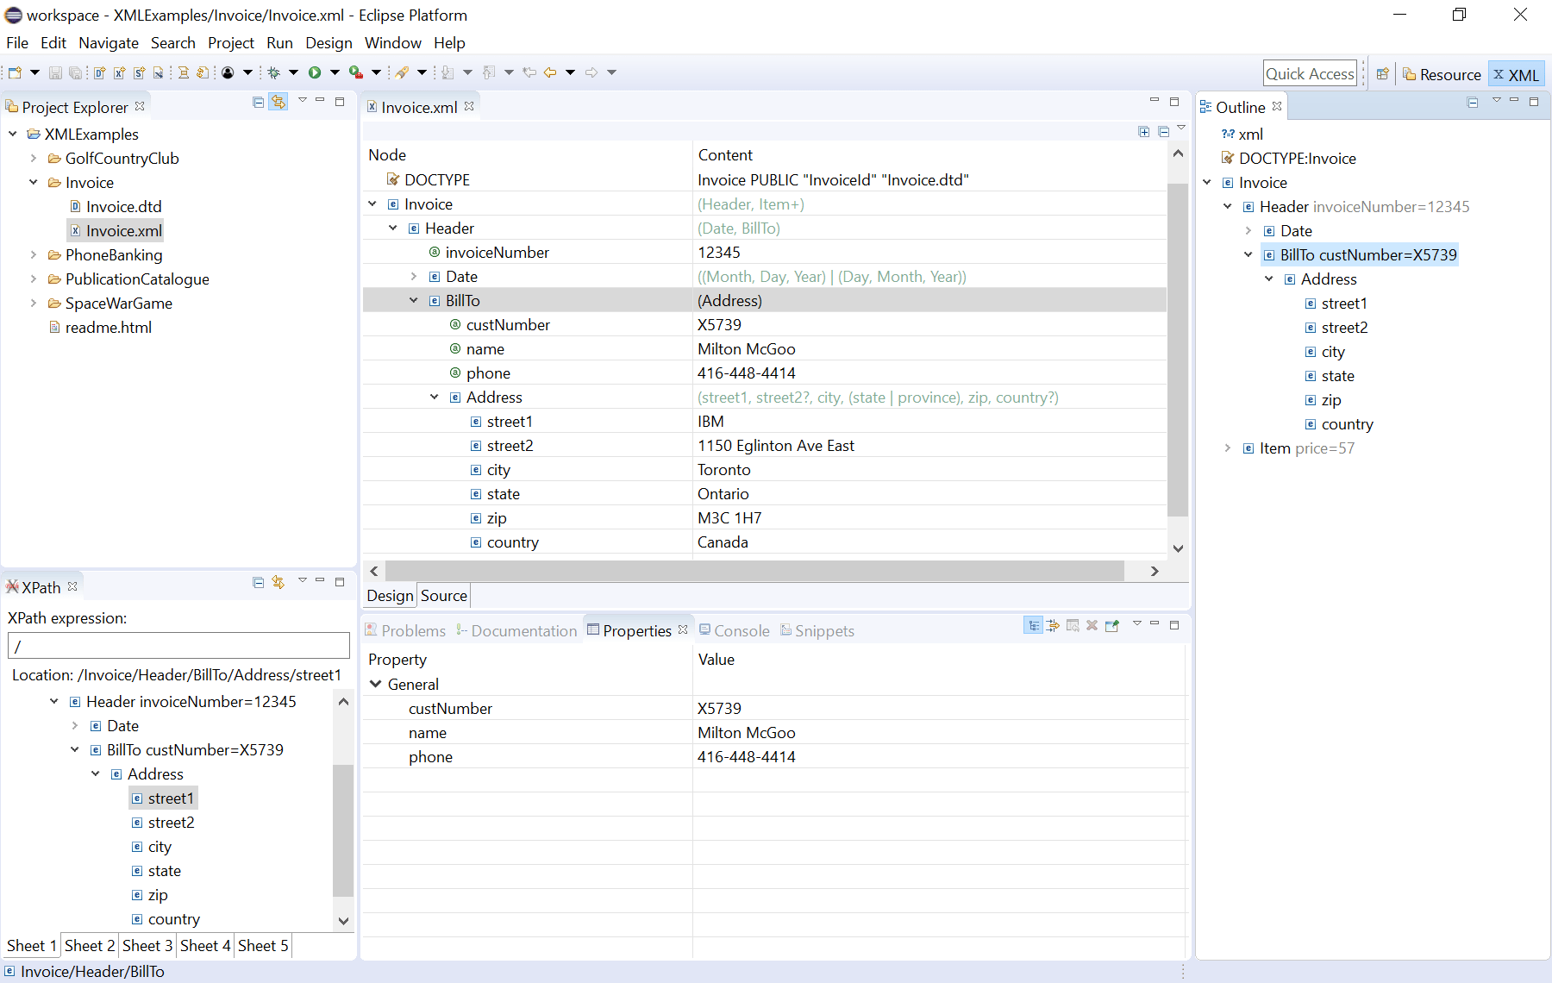Switch to the Source tab of the editor
This screenshot has height=983, width=1552.
click(444, 595)
